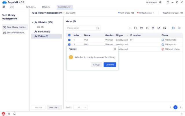Open the Gender column filter dropdown

(114, 35)
